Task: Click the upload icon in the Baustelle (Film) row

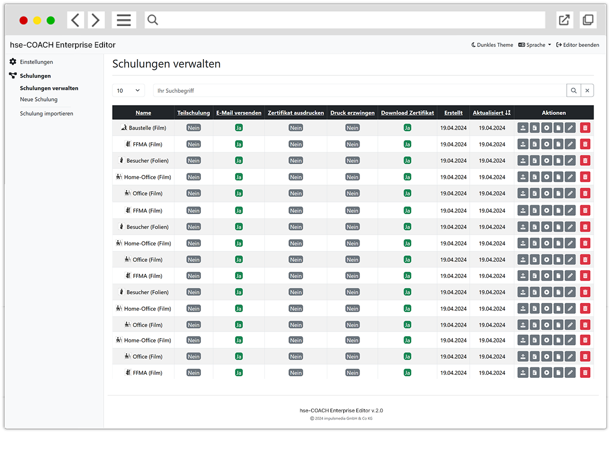Action: 523,128
